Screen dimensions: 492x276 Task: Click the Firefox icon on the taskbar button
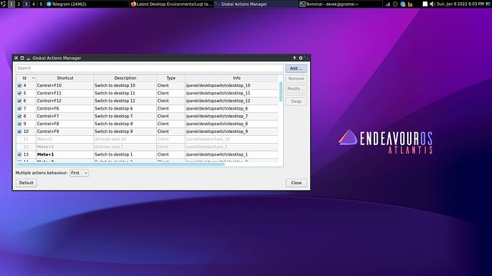tap(133, 4)
